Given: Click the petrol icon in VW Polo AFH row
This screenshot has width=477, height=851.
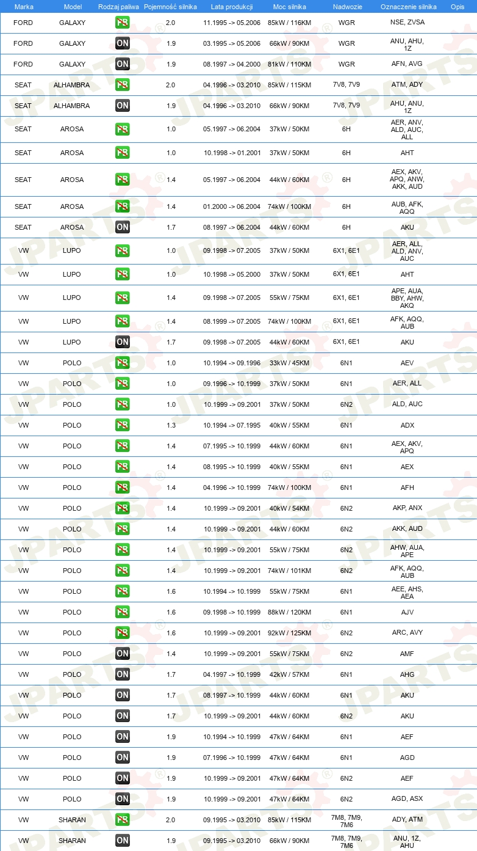Looking at the screenshot, I should tap(123, 488).
